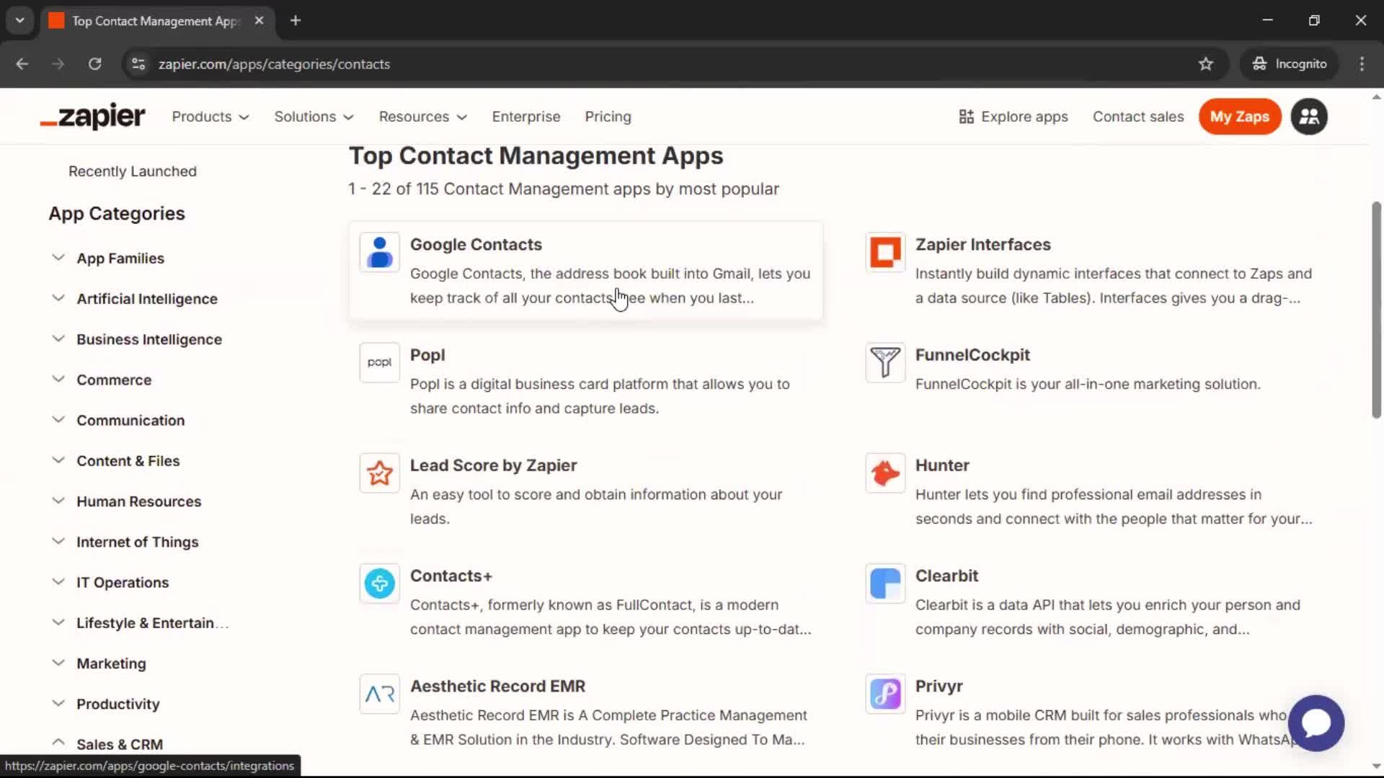The width and height of the screenshot is (1384, 778).
Task: Click the Aesthetic Record EMR icon
Action: point(379,693)
